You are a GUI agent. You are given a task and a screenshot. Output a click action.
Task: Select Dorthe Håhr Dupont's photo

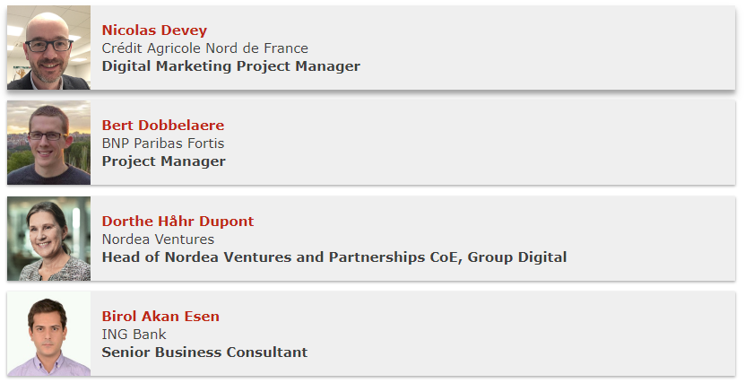[48, 239]
